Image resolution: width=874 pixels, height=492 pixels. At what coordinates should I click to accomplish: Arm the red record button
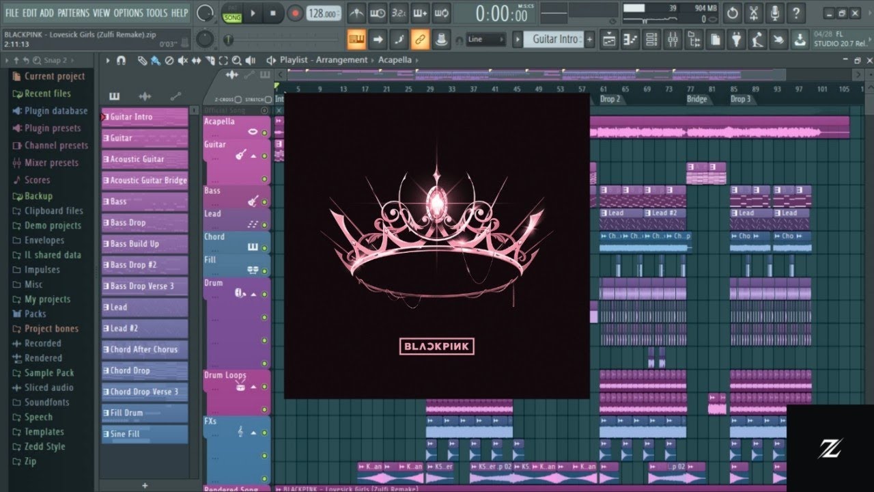click(295, 13)
